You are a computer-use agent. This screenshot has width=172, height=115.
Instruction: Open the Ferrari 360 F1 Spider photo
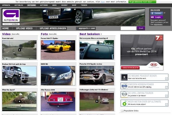(58, 50)
